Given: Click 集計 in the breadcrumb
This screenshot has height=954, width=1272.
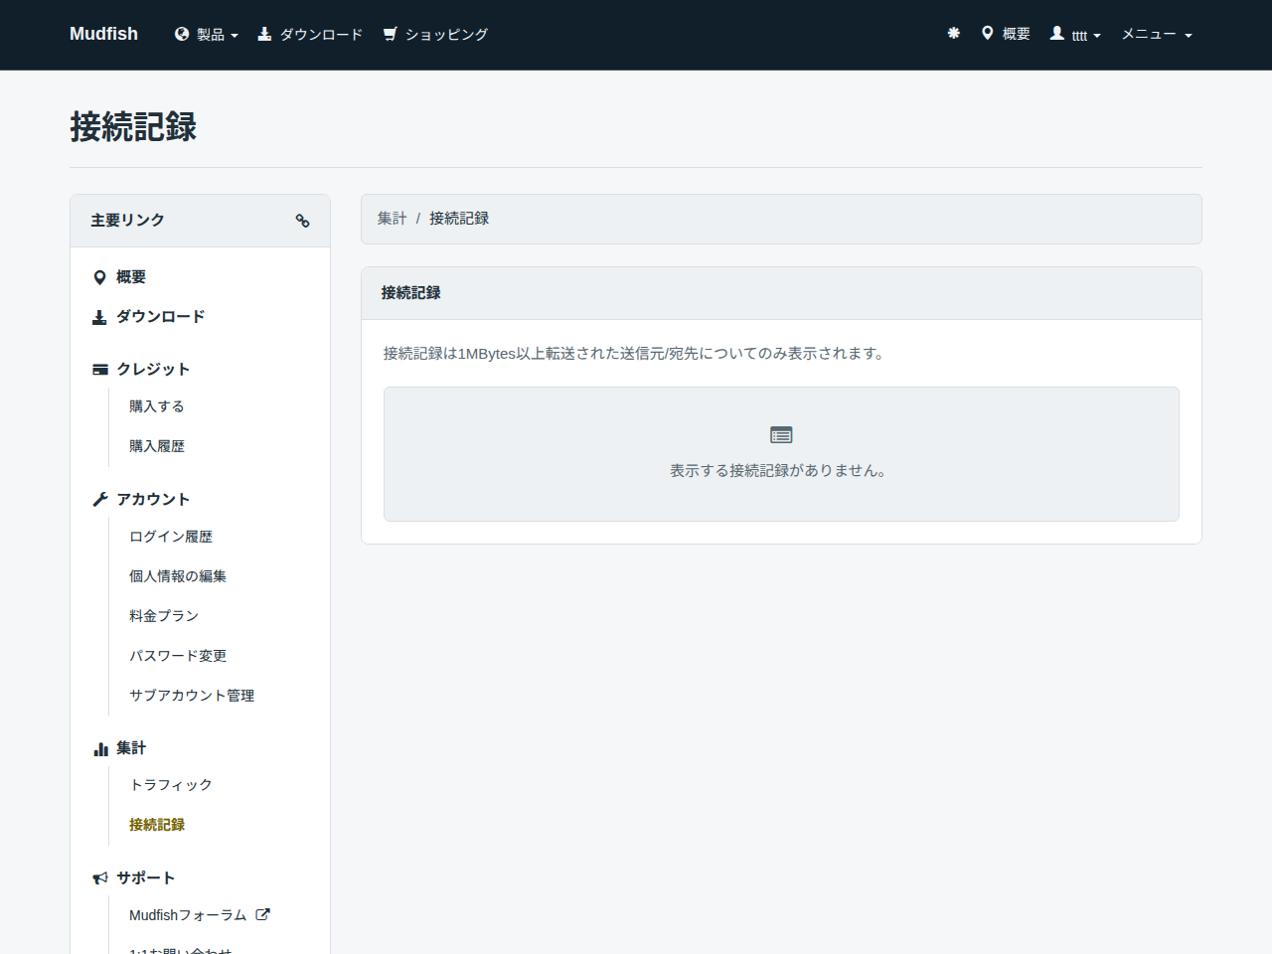Looking at the screenshot, I should click(393, 219).
